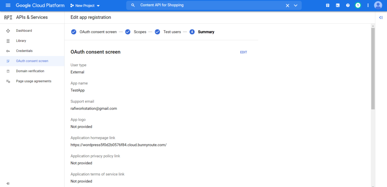Open the user account avatar
The width and height of the screenshot is (387, 187).
(378, 5)
